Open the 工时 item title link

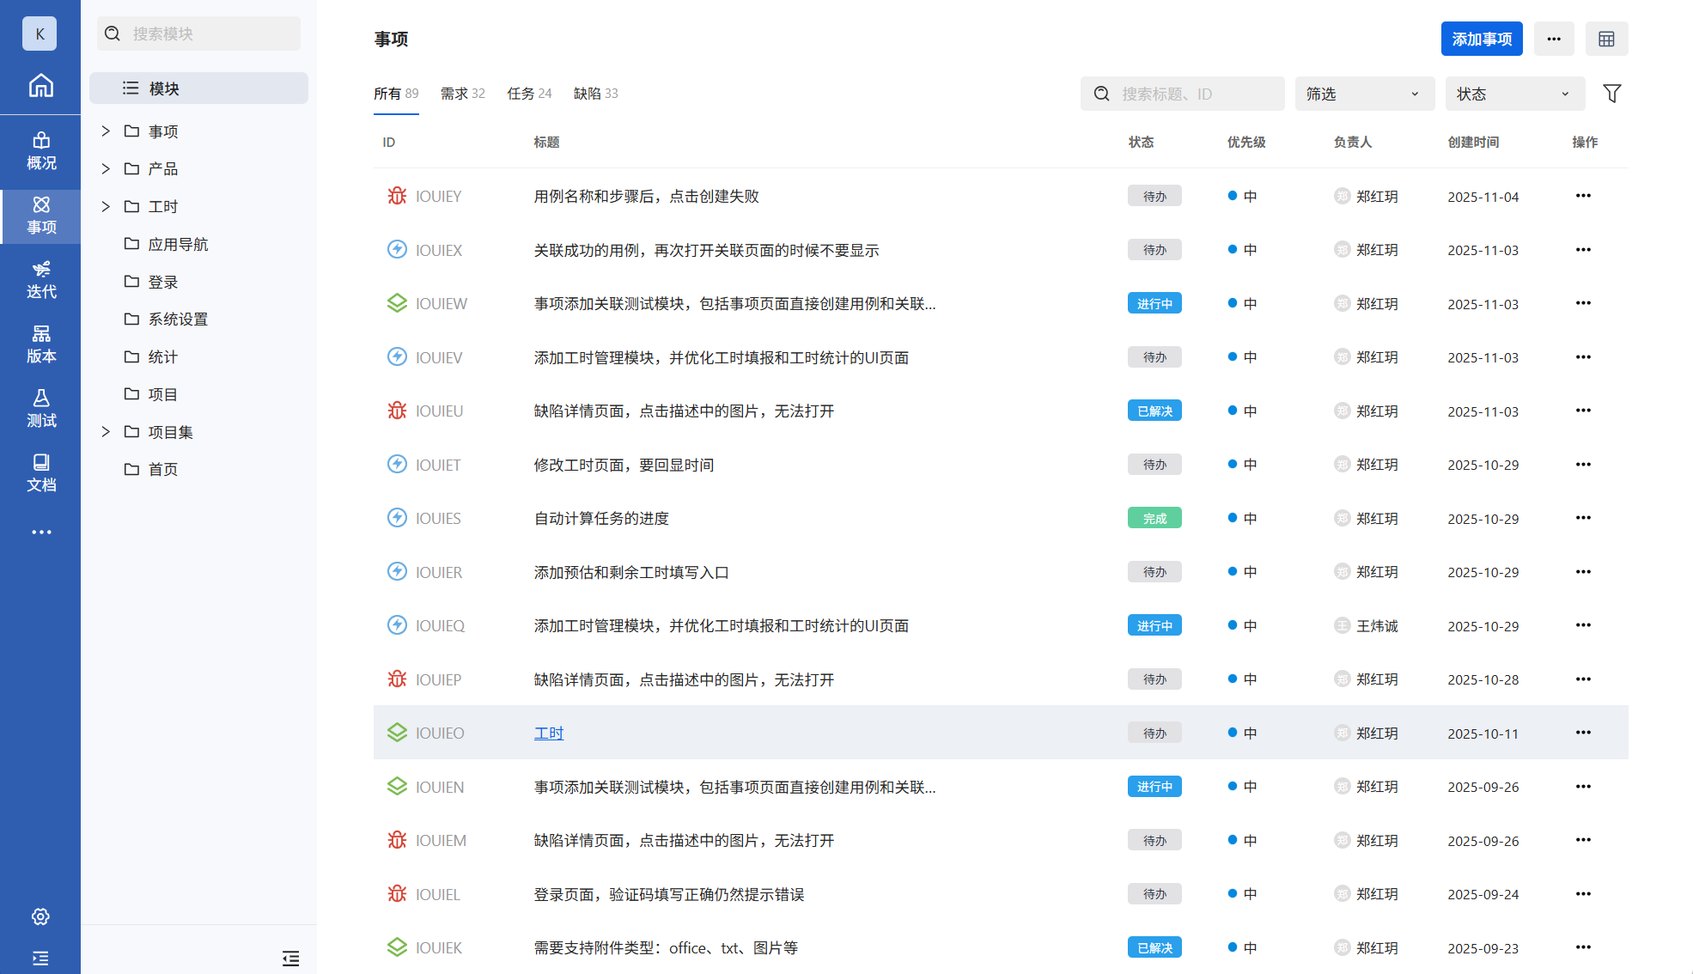coord(549,734)
